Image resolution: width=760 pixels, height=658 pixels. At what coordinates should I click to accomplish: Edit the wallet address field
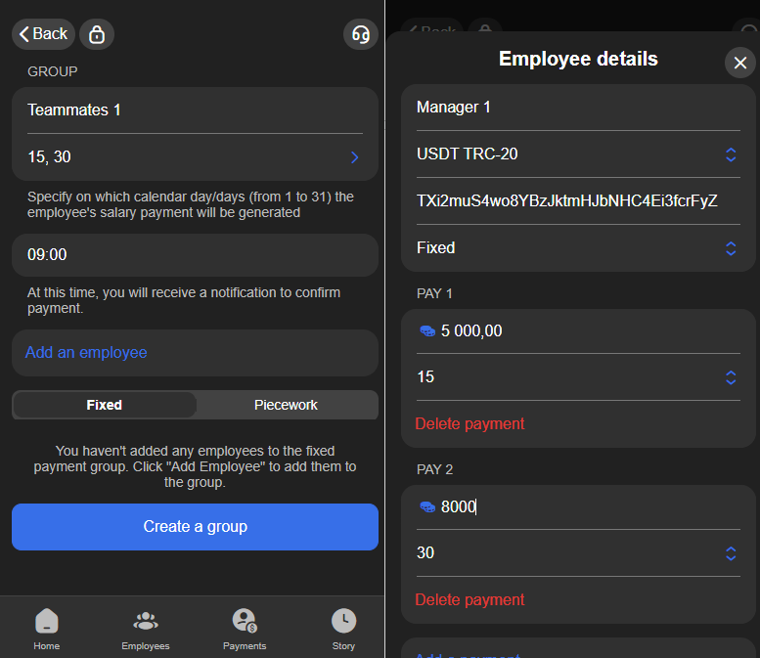pyautogui.click(x=578, y=200)
